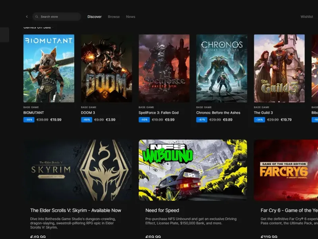The image size is (318, 239).
Task: Focus the Search store field
Action: click(x=57, y=17)
